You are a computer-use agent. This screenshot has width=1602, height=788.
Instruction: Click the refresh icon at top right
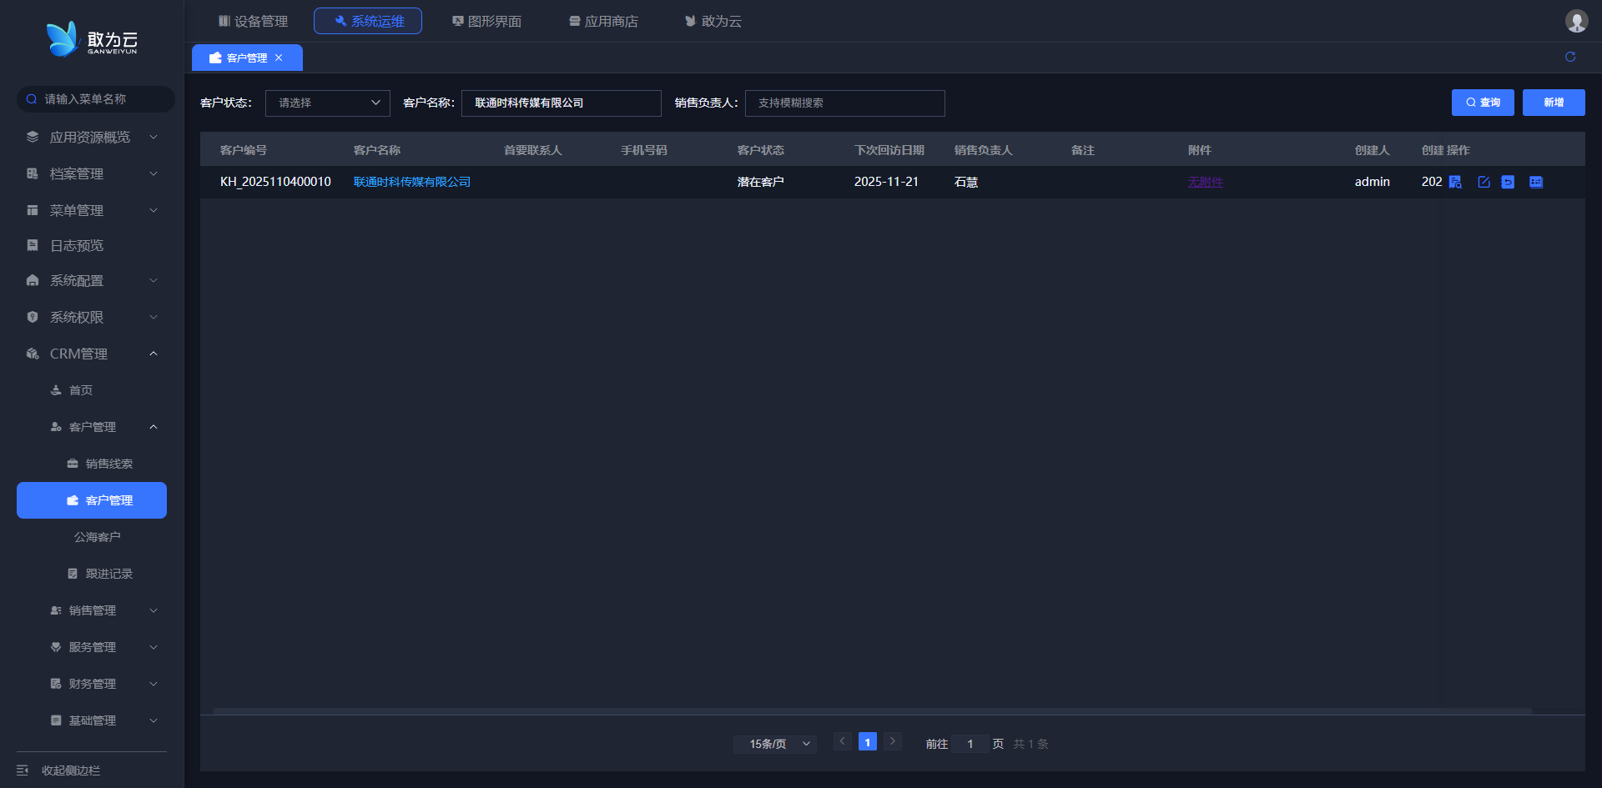pyautogui.click(x=1570, y=57)
